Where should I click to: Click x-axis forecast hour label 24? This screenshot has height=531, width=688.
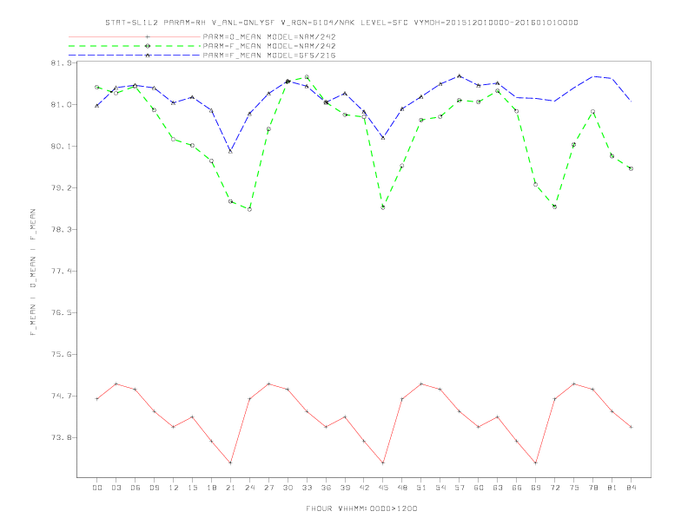point(249,488)
